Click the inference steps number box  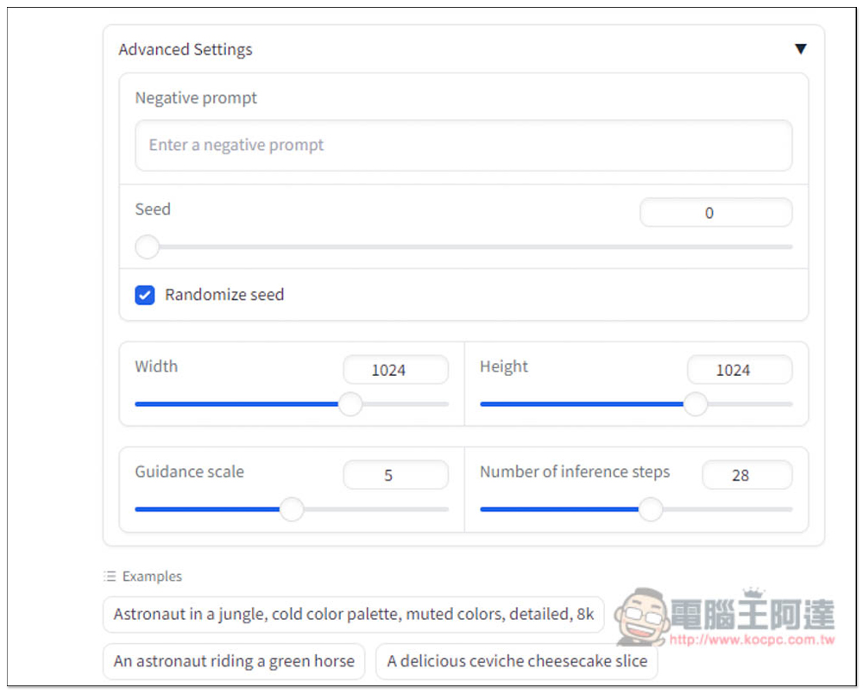pos(746,474)
